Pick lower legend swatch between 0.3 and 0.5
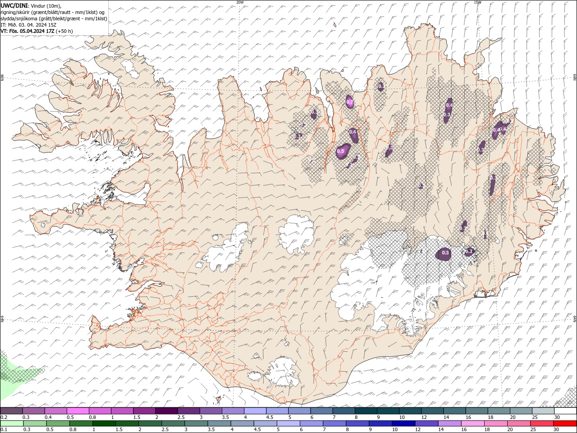 pos(35,424)
